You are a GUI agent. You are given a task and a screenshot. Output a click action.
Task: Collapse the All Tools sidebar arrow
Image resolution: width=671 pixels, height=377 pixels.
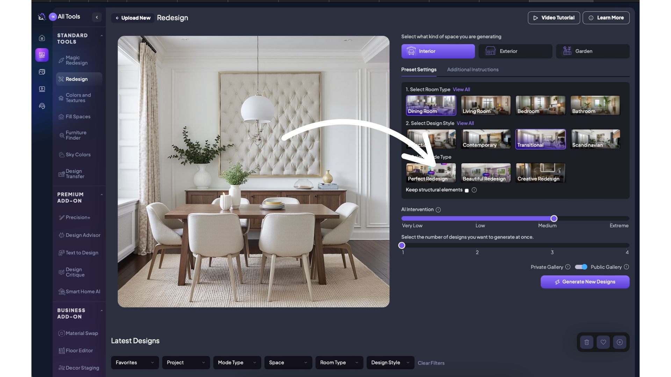tap(97, 17)
